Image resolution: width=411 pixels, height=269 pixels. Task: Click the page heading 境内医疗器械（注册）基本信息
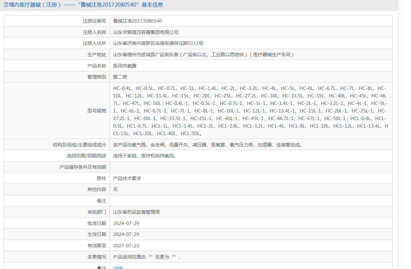(86, 5)
